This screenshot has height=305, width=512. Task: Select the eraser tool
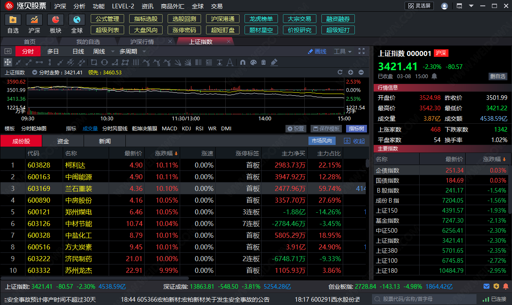point(274,62)
